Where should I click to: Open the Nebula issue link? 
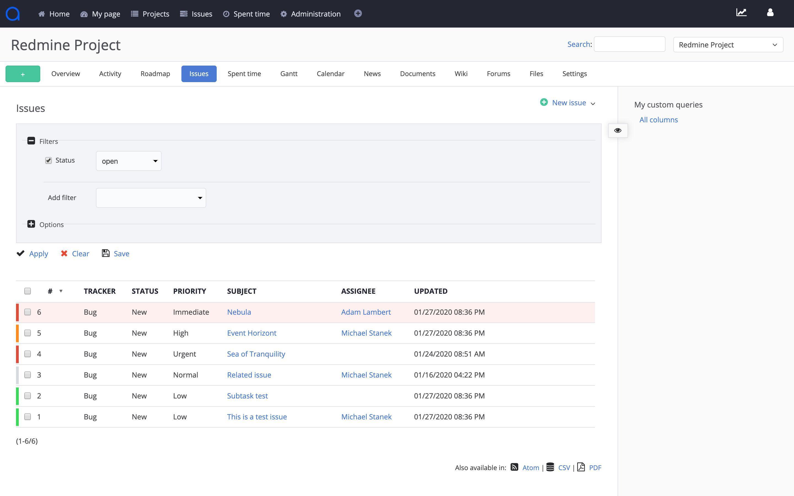239,312
